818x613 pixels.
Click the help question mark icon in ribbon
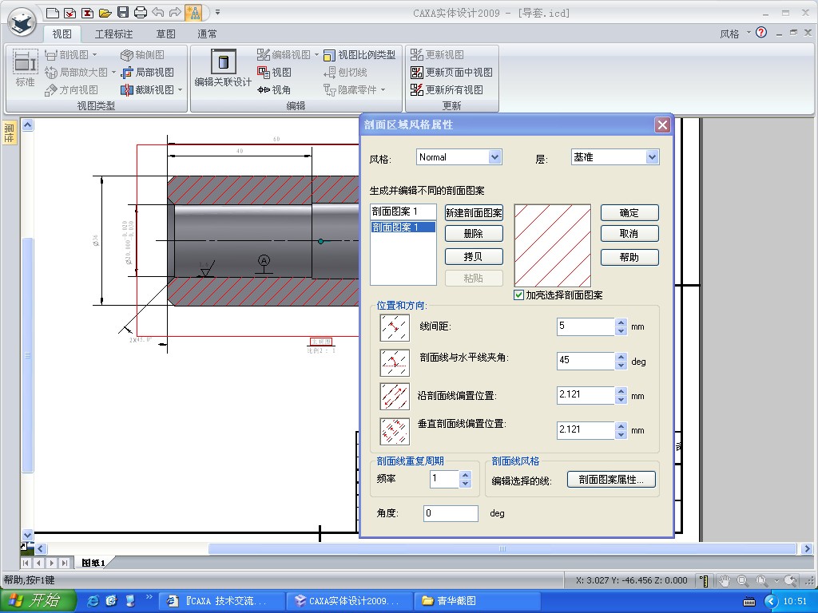[x=761, y=33]
